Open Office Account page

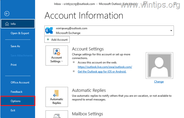click(20, 82)
